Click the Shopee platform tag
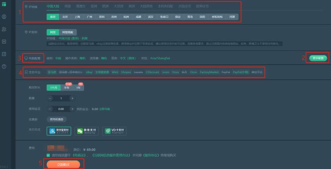Screen dimensions: 331x169 click(x=126, y=72)
